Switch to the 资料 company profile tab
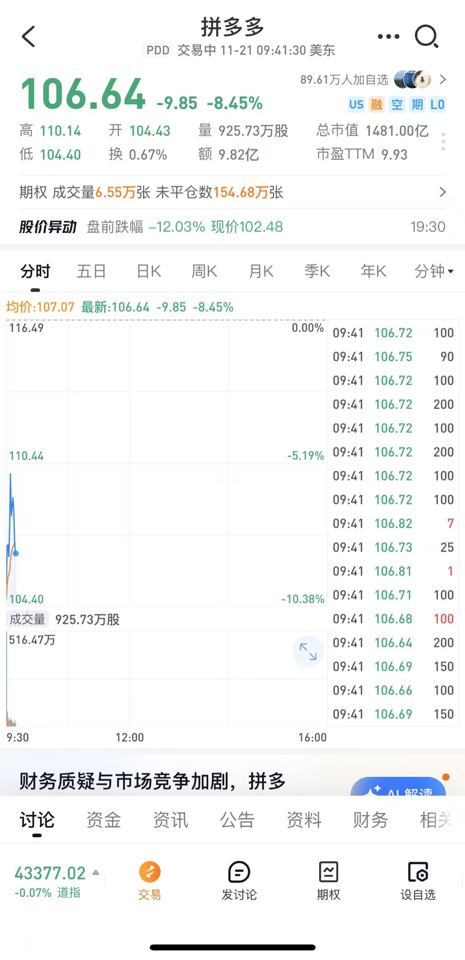465x960 pixels. tap(304, 820)
